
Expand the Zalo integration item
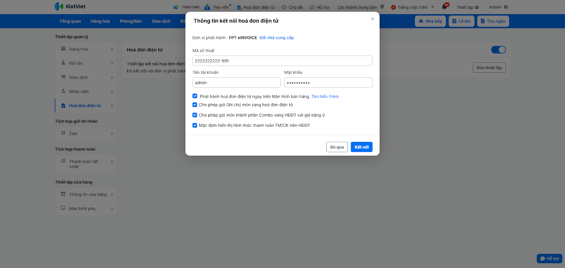[86, 133]
